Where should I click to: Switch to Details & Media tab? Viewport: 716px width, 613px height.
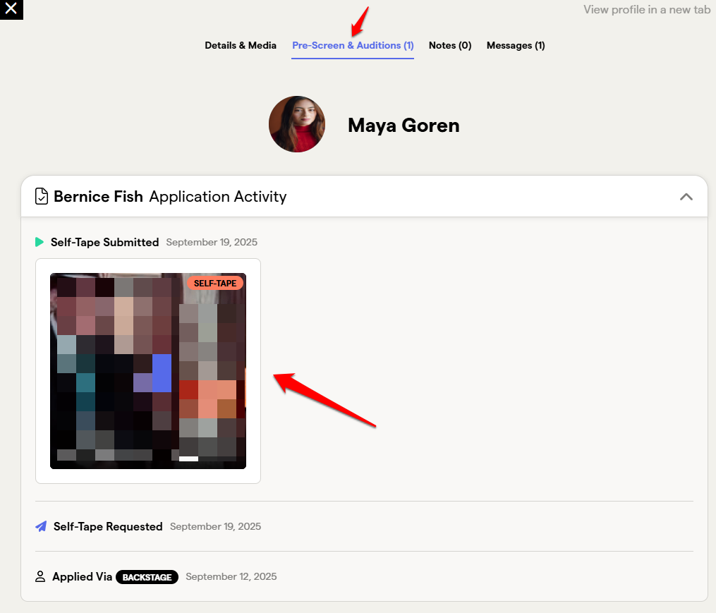(x=240, y=45)
